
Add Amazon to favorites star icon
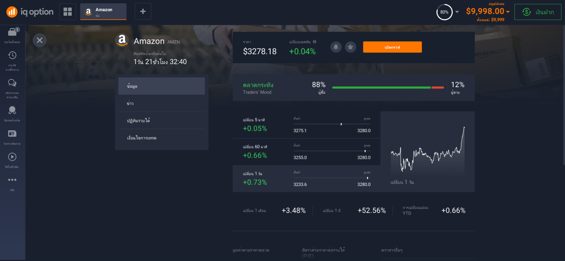351,47
